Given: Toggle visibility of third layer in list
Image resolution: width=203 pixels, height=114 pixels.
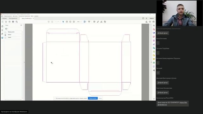Looking at the screenshot, I should [5, 38].
